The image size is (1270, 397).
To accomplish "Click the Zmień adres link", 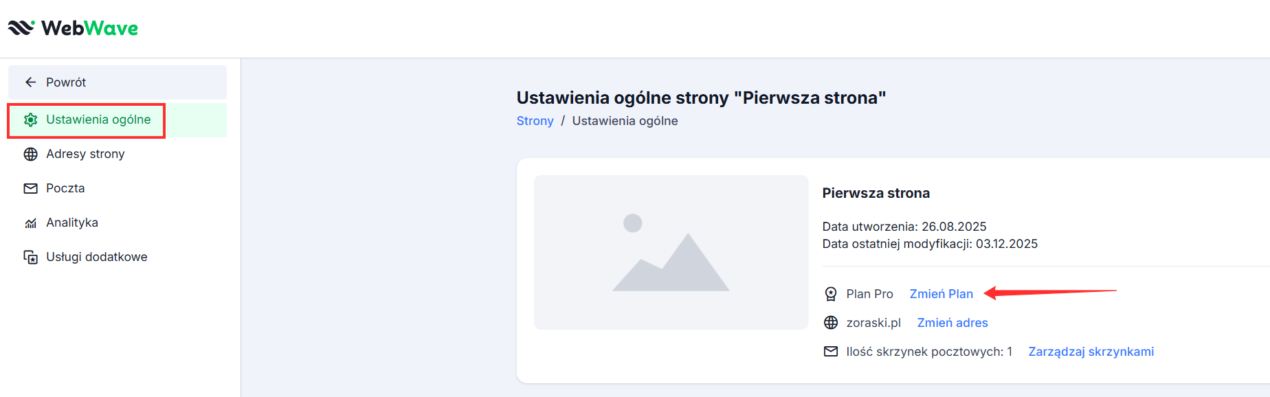I will pos(952,323).
